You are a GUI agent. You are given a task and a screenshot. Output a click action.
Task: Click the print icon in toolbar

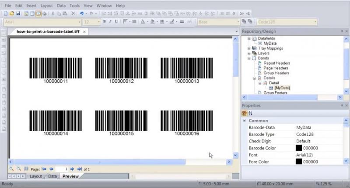(x=45, y=14)
